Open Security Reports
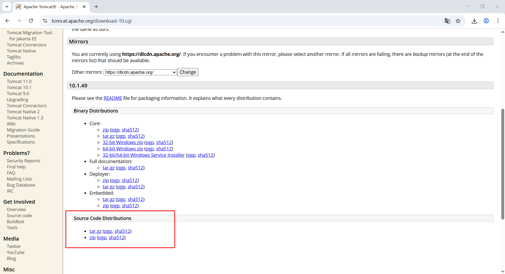The height and width of the screenshot is (274, 505). pyautogui.click(x=23, y=161)
